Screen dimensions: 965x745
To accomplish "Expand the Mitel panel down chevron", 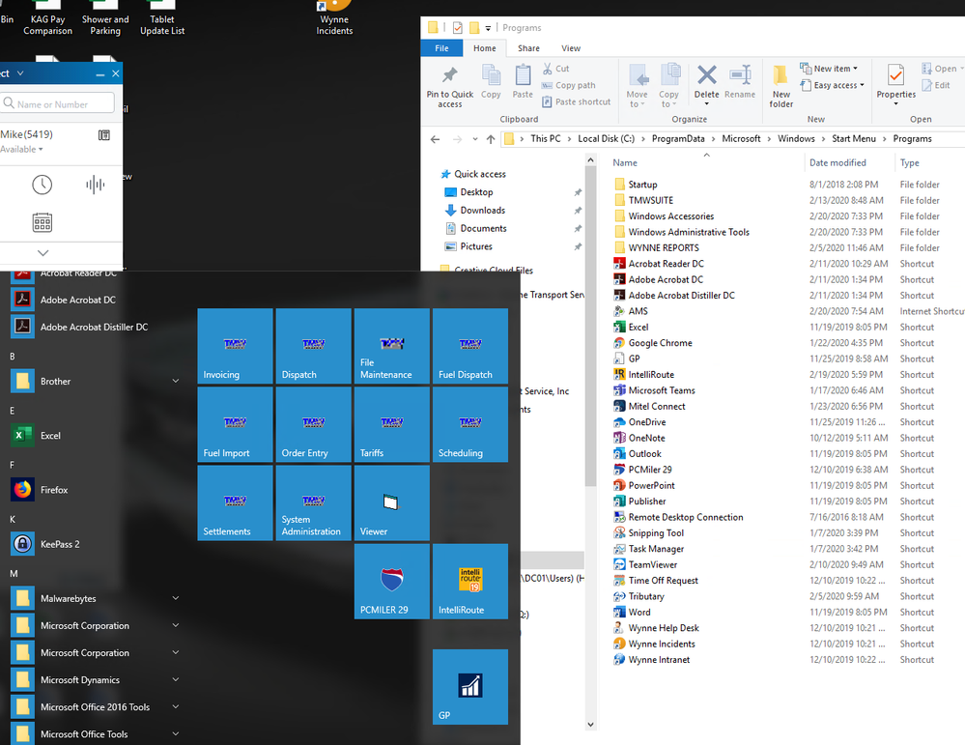I will click(x=43, y=253).
